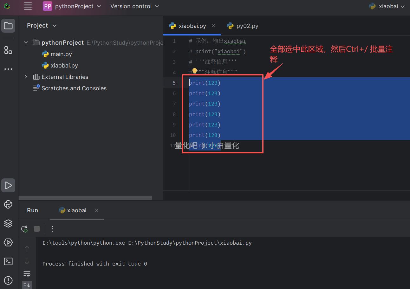The height and width of the screenshot is (289, 410).
Task: Select main.py in project tree
Action: coord(61,54)
